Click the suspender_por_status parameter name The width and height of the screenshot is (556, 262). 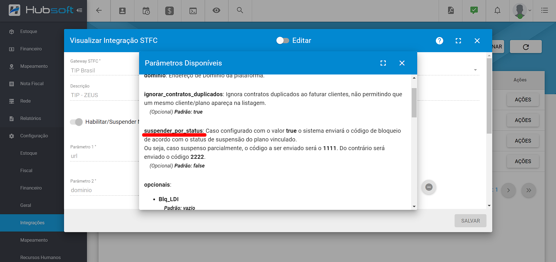click(x=173, y=131)
